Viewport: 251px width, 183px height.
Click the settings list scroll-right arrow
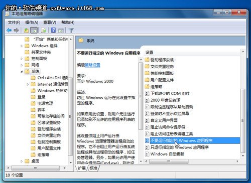coord(237,161)
